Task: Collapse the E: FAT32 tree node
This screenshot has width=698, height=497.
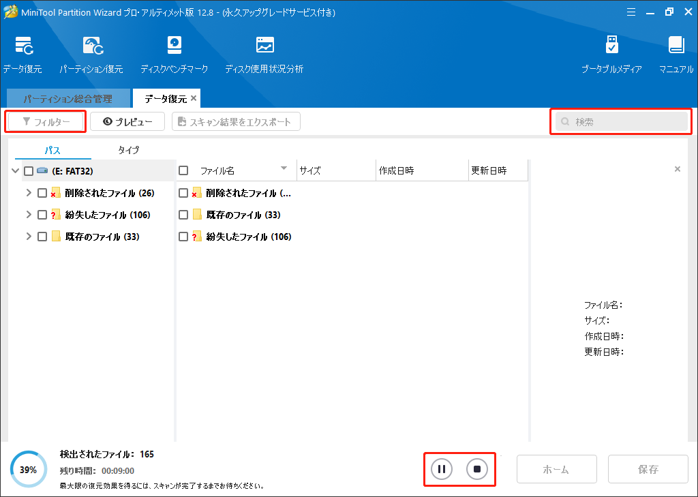Action: coord(16,170)
